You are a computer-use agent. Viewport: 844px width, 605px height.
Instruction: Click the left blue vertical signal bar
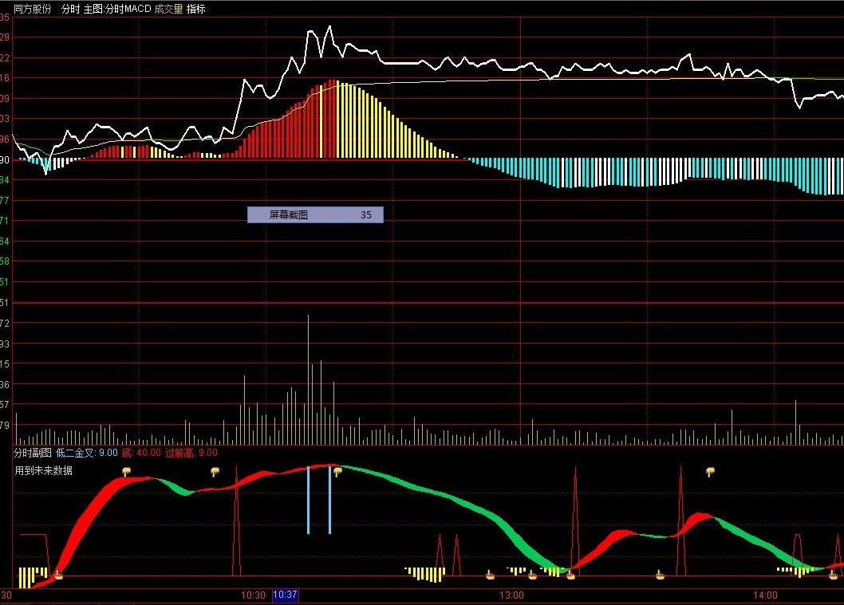309,500
